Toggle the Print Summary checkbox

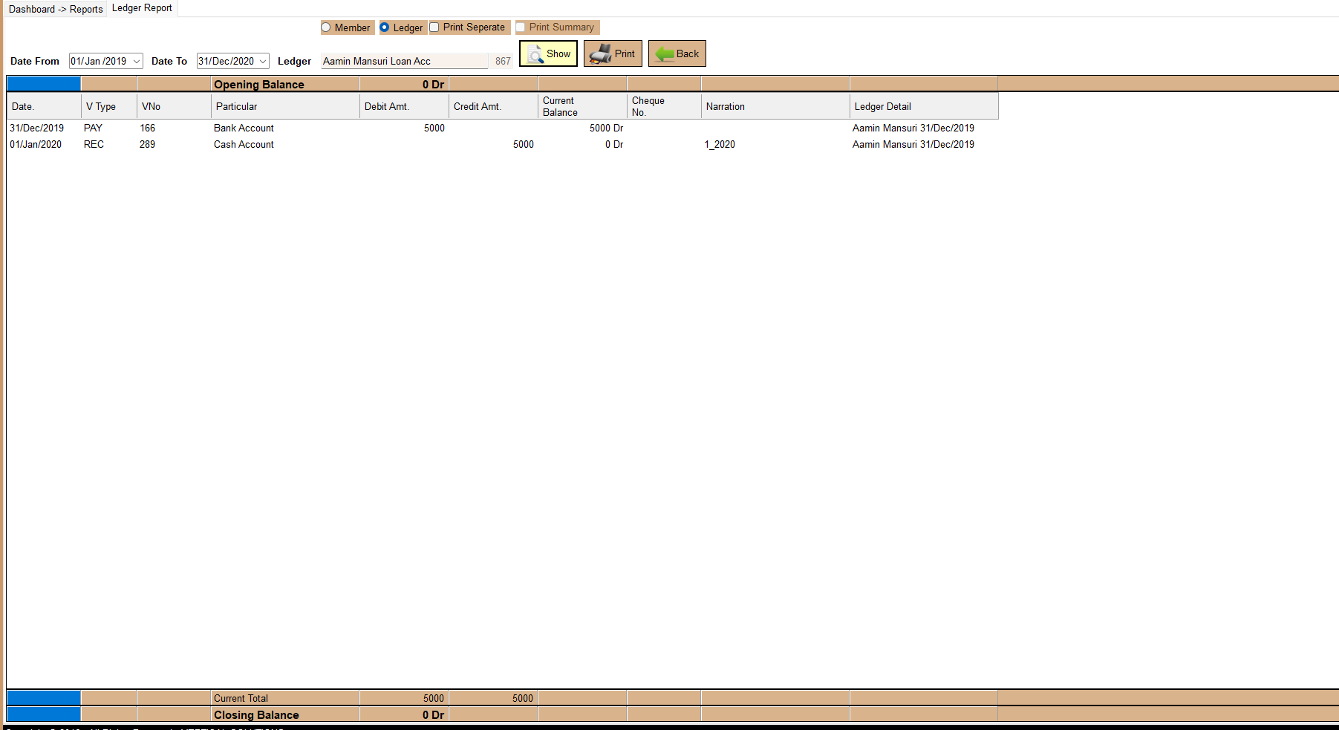coord(521,27)
